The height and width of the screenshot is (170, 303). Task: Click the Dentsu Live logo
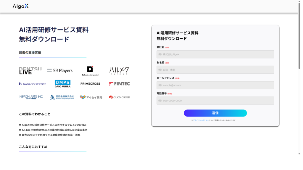point(30,71)
